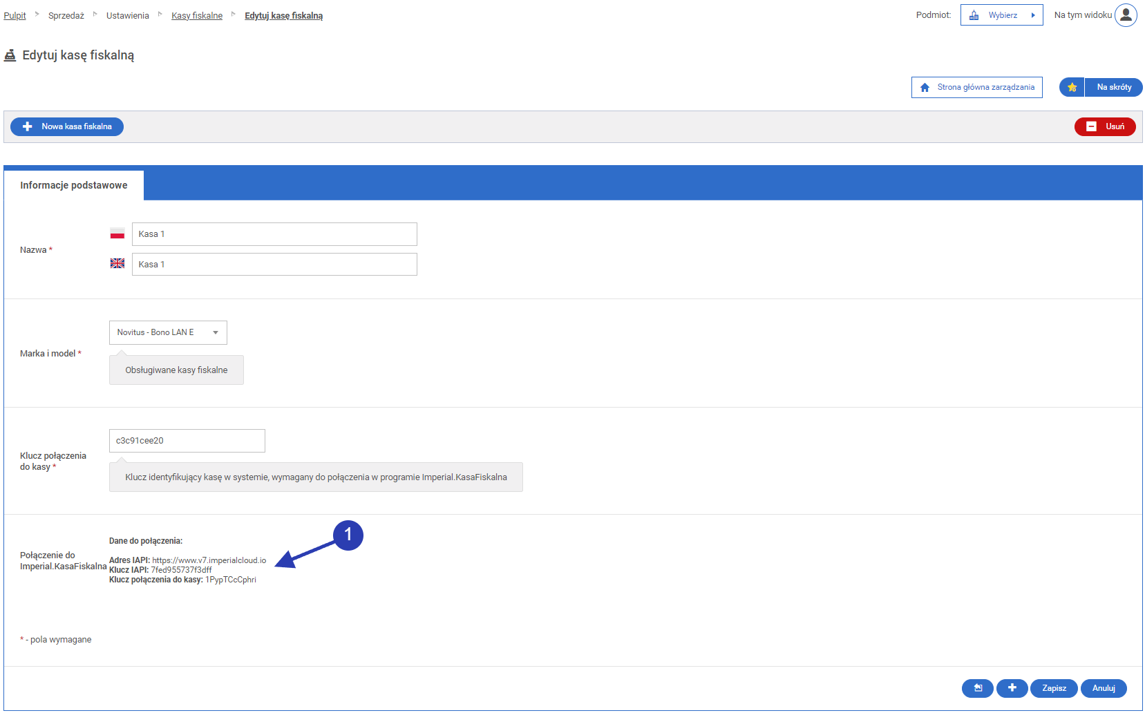Go to Kasy fiskalne breadcrumb
Screen dimensions: 1145x713
[x=197, y=16]
